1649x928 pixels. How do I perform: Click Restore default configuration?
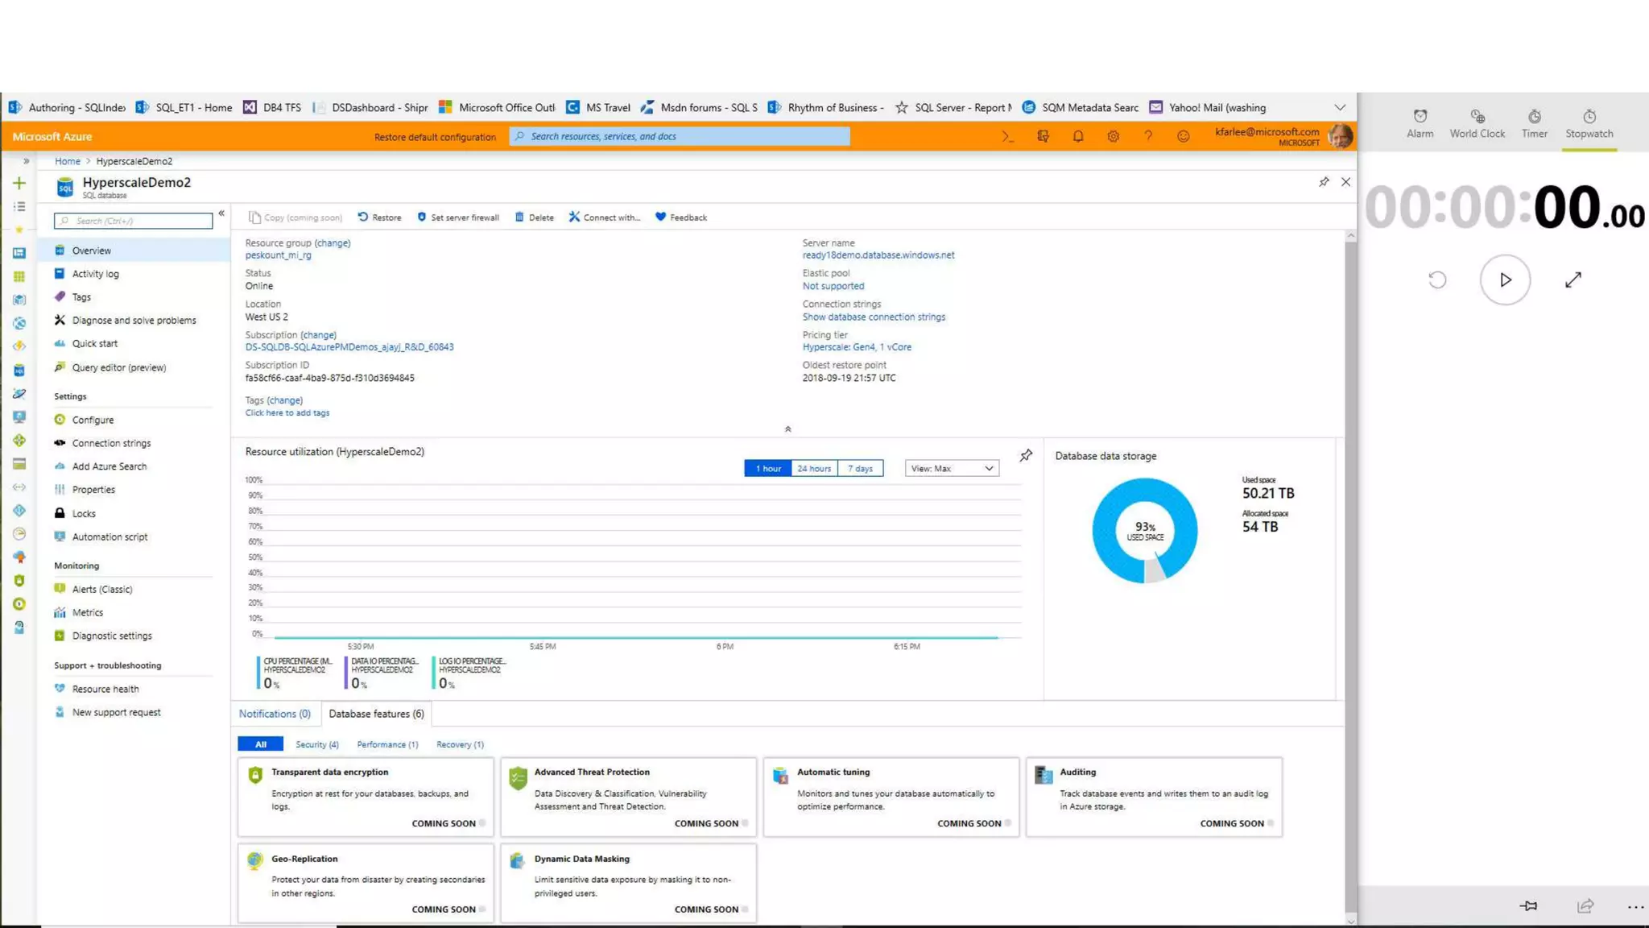tap(435, 137)
